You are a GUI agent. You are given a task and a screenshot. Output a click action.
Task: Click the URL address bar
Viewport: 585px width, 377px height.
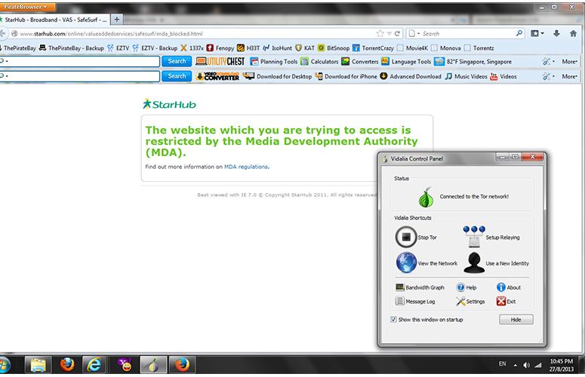(x=194, y=33)
